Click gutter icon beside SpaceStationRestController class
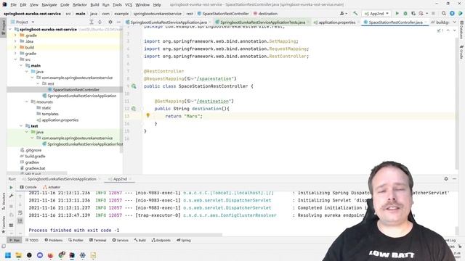Viewport: 465px width, 261px height. tap(134, 86)
